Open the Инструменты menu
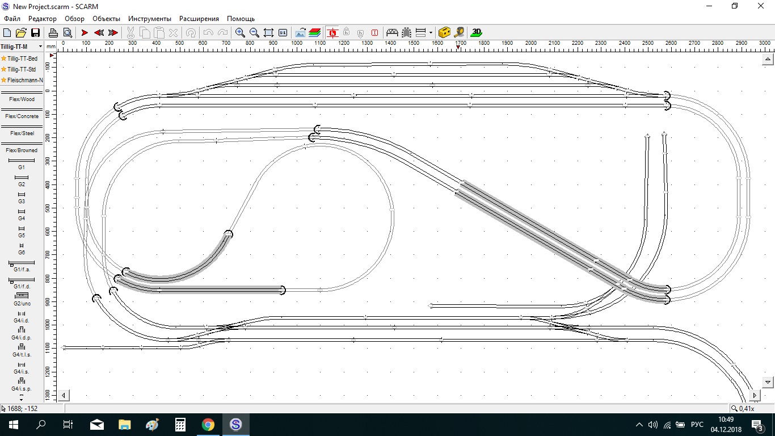Screen dimensions: 775x436 (x=150, y=19)
